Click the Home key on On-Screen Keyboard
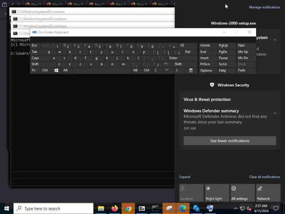Viewport: 285px width, 214px height. [208, 45]
